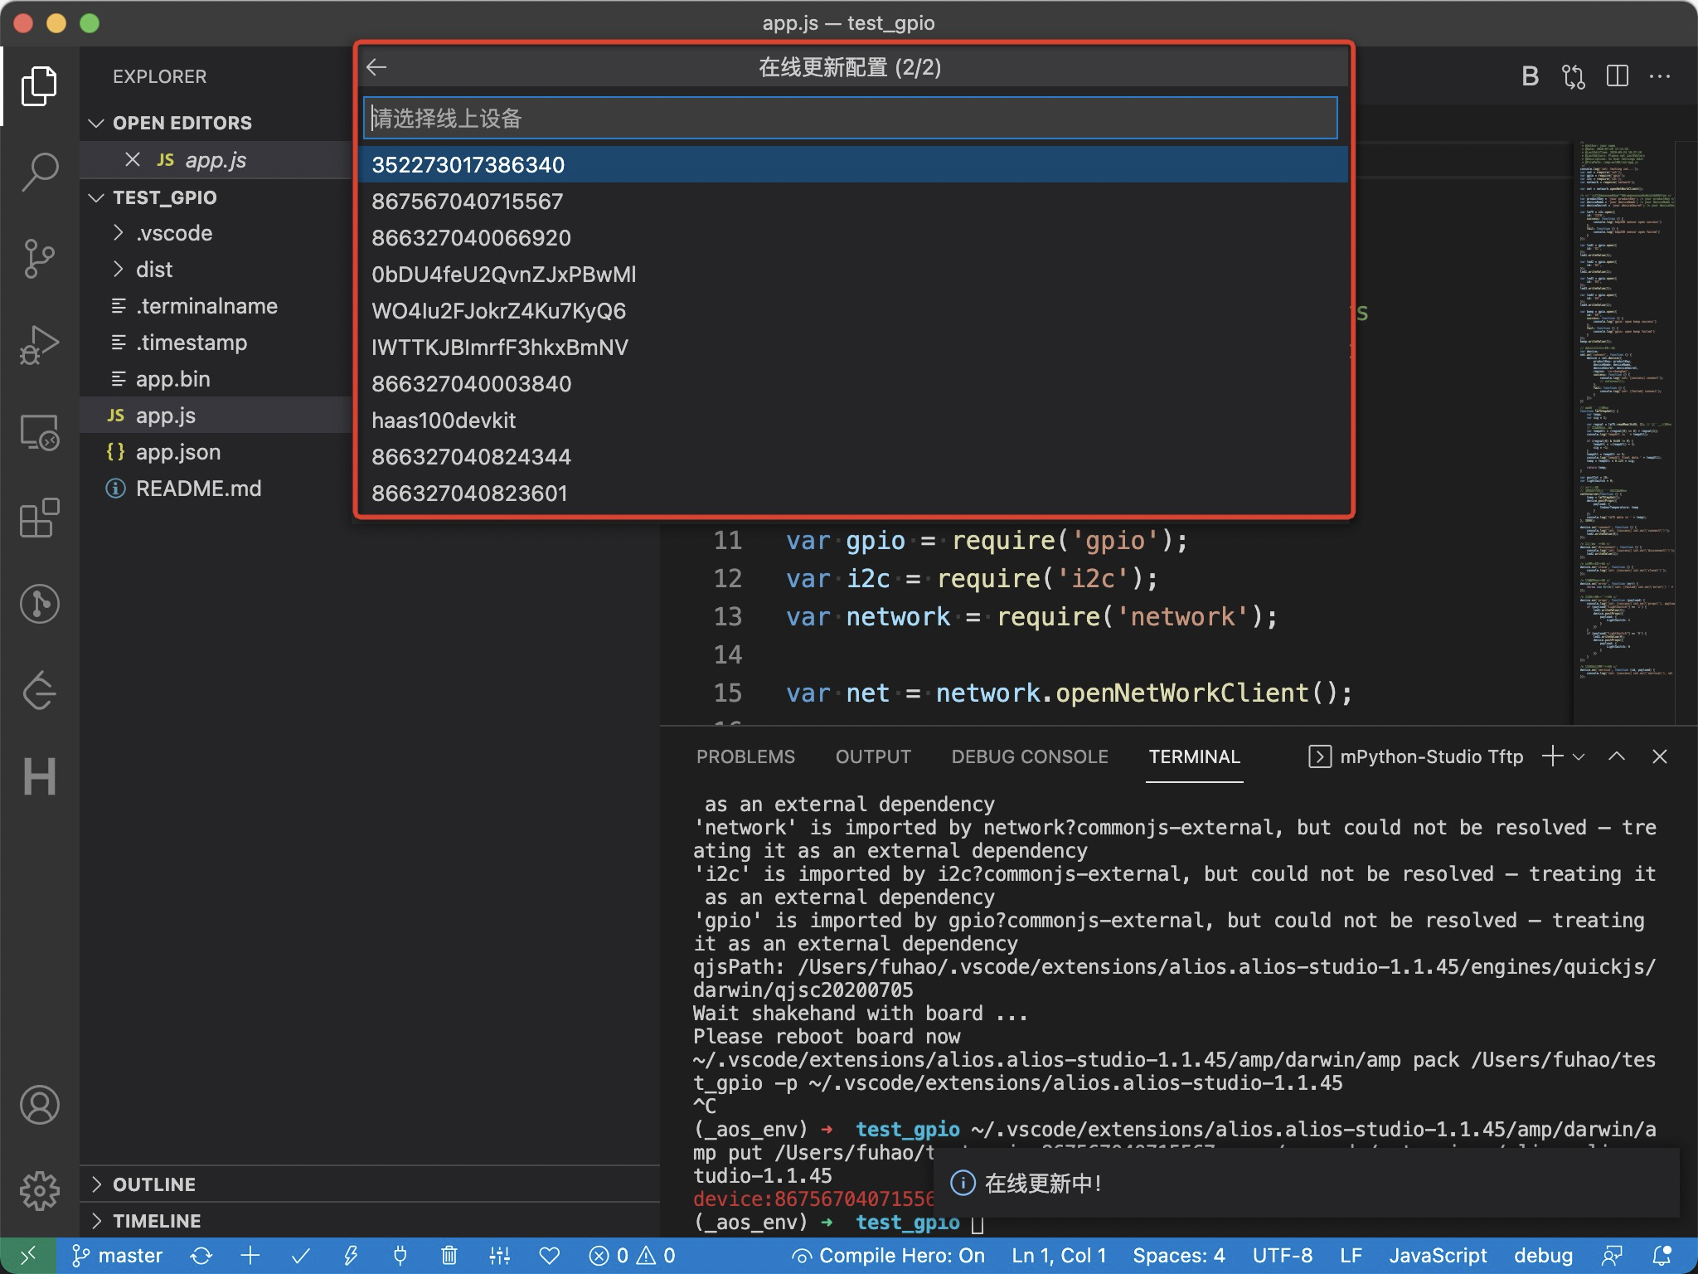Image resolution: width=1698 pixels, height=1274 pixels.
Task: Open errors and warnings count
Action: (632, 1256)
